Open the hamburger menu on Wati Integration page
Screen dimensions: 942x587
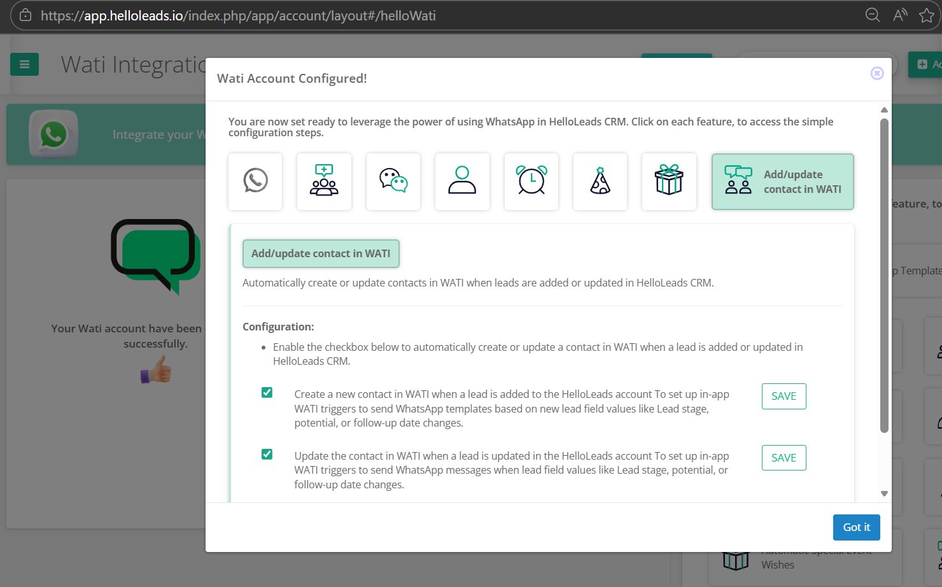[24, 64]
